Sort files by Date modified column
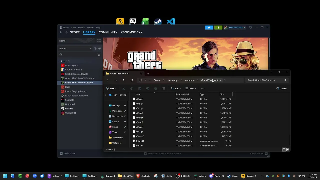Image resolution: width=320 pixels, height=180 pixels. tap(187, 94)
